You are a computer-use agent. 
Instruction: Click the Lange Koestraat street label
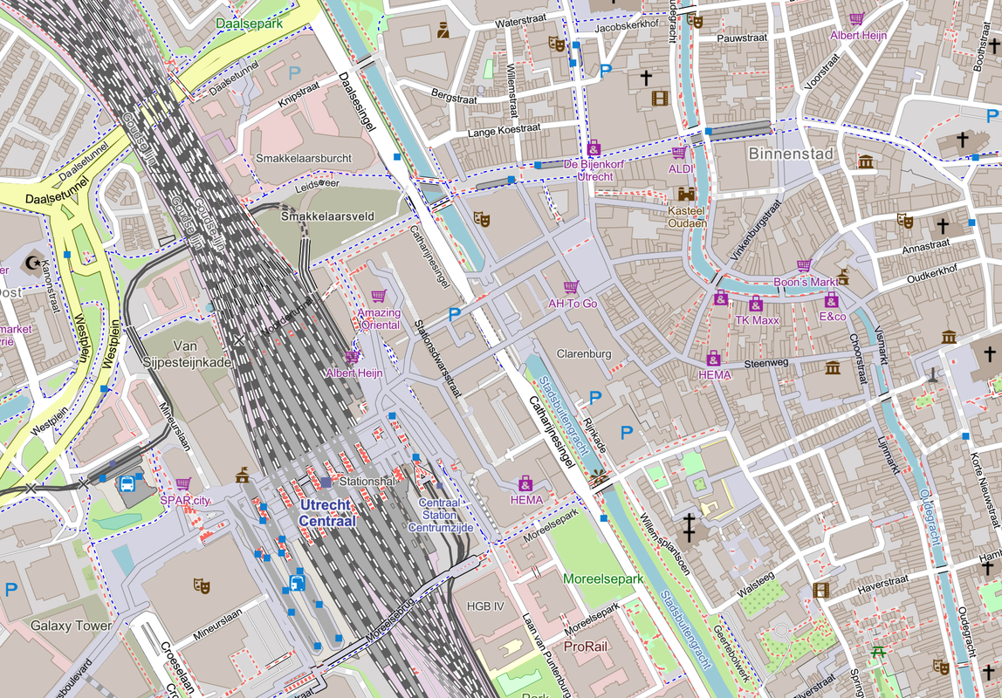[504, 131]
